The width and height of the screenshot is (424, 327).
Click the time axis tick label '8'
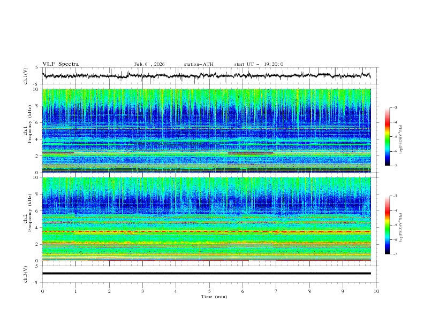pos(309,291)
